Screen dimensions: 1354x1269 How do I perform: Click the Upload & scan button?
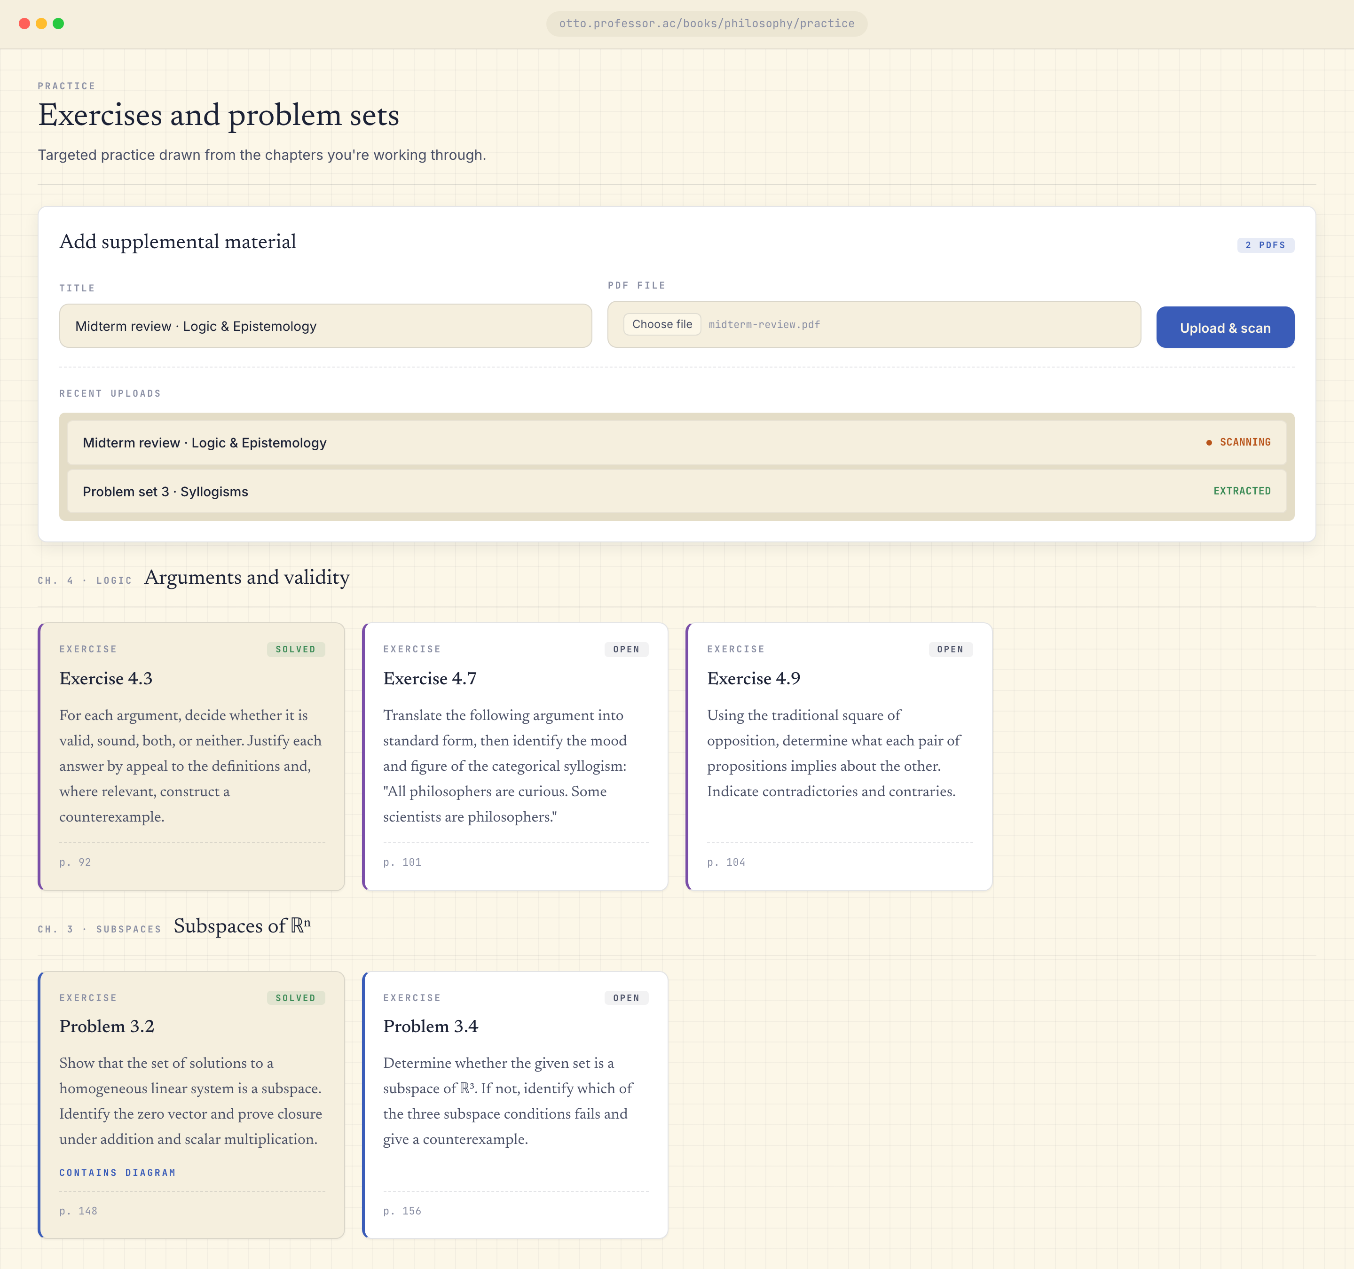(1225, 328)
